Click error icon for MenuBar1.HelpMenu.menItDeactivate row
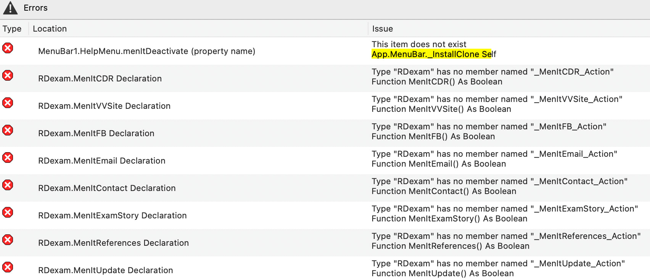 8,48
